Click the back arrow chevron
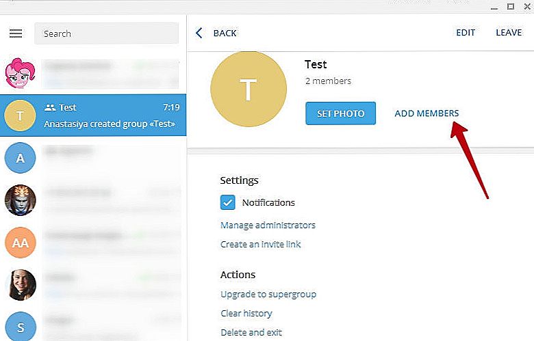This screenshot has height=341, width=534. pos(199,33)
